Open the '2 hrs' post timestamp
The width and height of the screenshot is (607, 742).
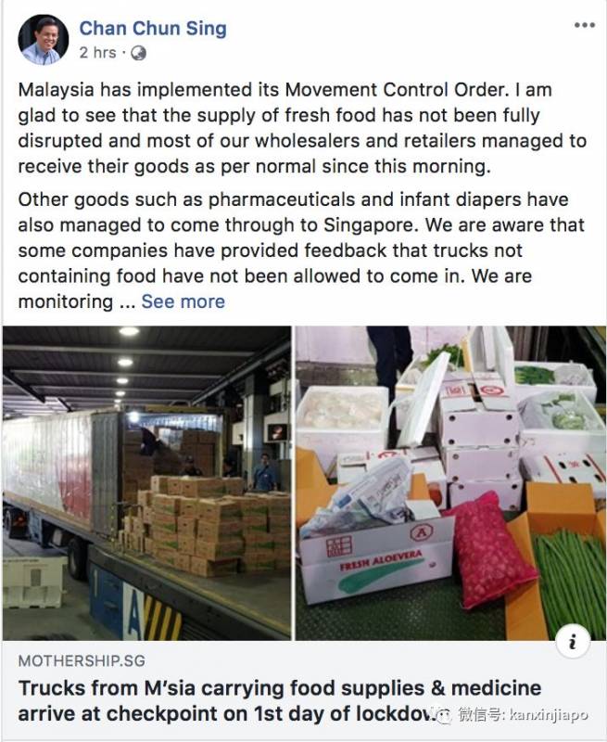tap(97, 53)
